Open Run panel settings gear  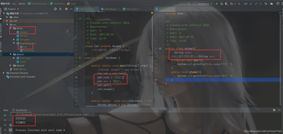point(274,110)
